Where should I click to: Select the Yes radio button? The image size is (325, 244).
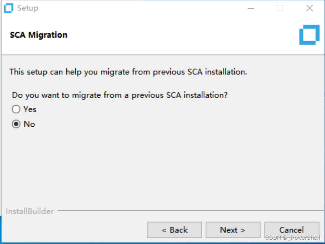pos(16,109)
